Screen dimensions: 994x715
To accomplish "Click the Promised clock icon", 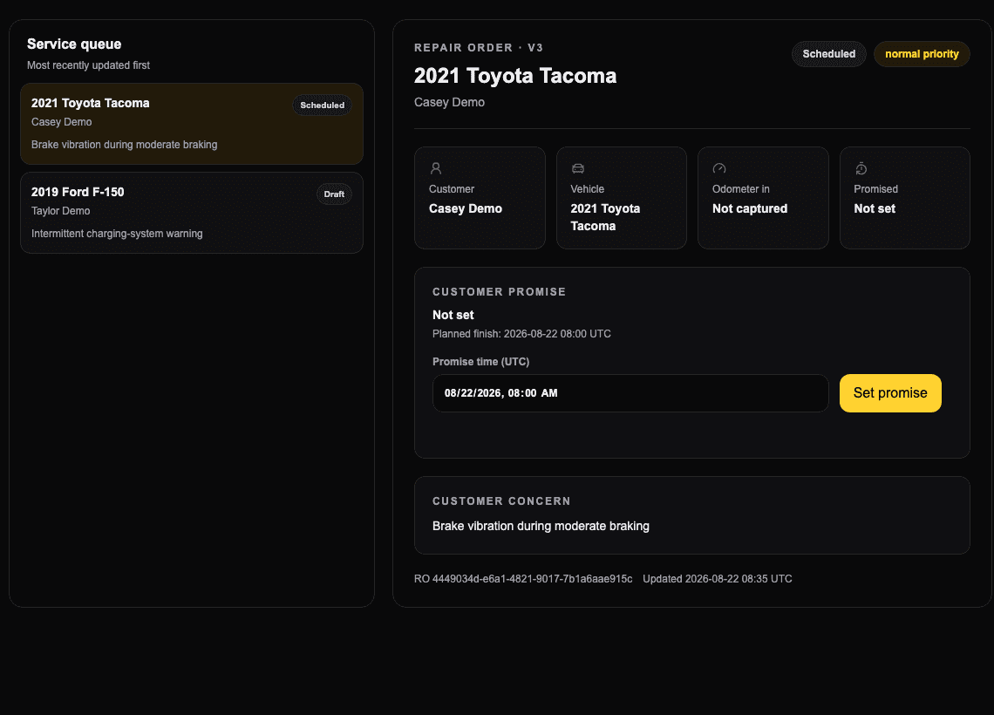I will tap(861, 168).
